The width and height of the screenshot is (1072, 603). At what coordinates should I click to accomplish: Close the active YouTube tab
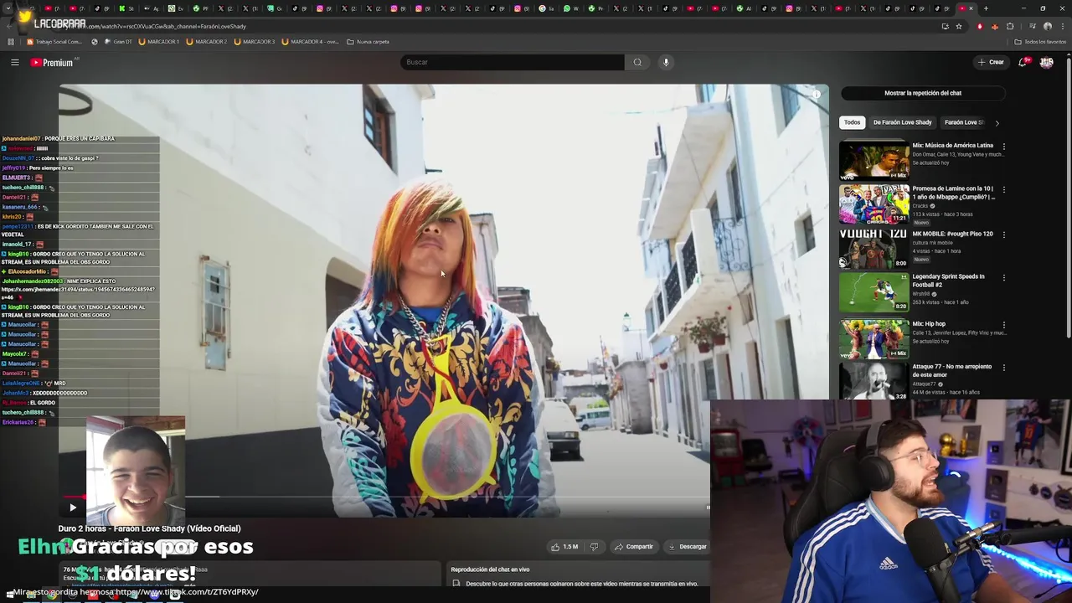971,8
